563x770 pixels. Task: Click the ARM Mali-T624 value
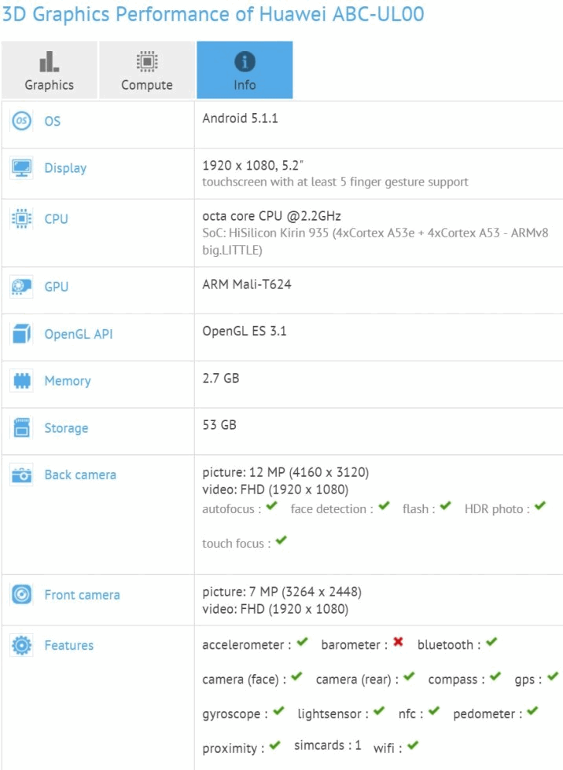[x=247, y=284]
